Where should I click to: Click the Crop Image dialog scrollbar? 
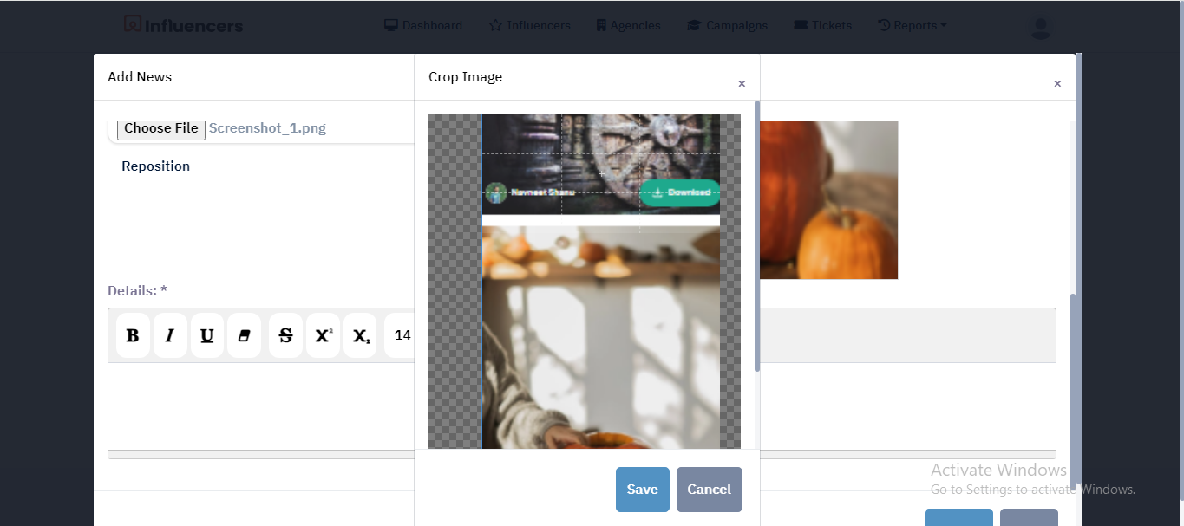pyautogui.click(x=757, y=236)
